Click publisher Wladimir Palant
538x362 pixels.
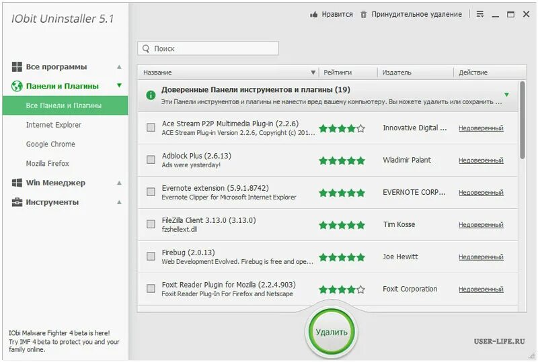(x=407, y=160)
